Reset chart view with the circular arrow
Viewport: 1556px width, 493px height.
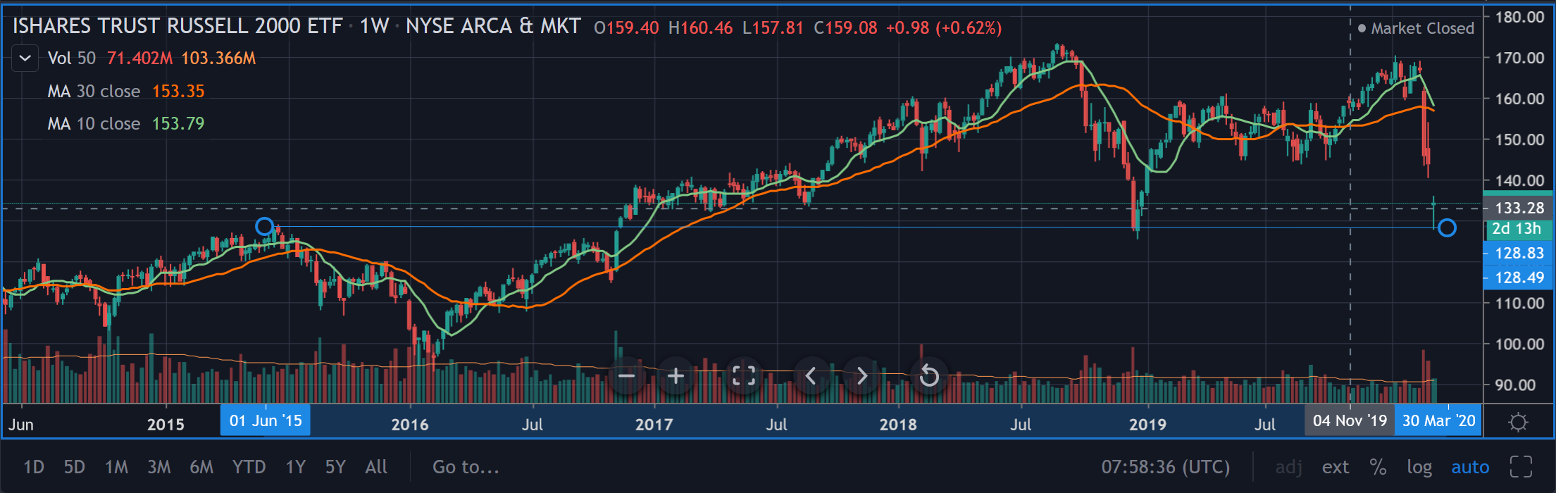(x=929, y=376)
